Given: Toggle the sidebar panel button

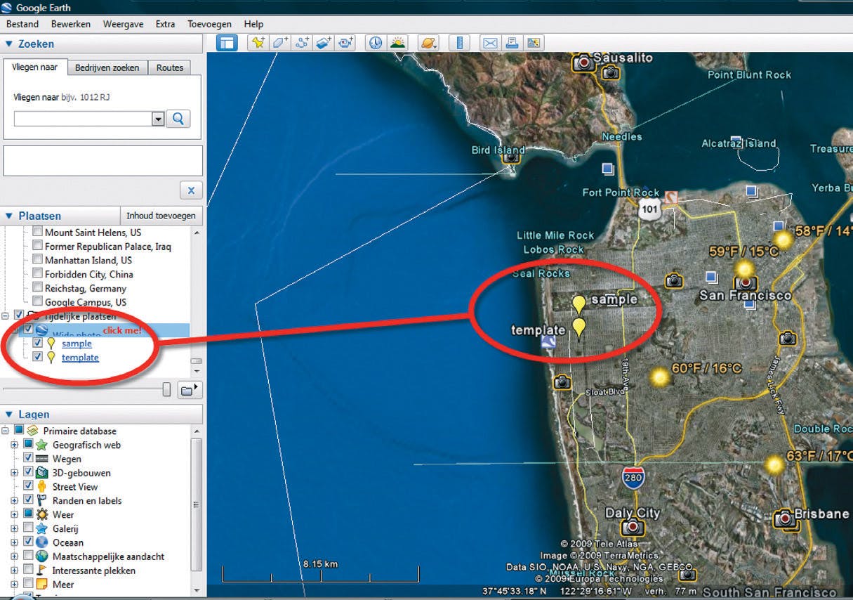Looking at the screenshot, I should [226, 43].
